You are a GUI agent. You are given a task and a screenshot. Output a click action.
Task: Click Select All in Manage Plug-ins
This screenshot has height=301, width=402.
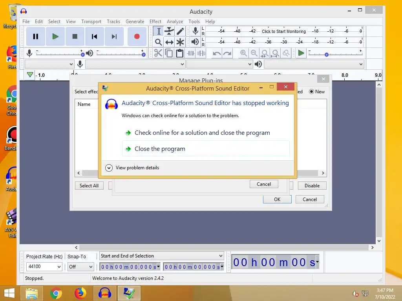[x=89, y=185]
